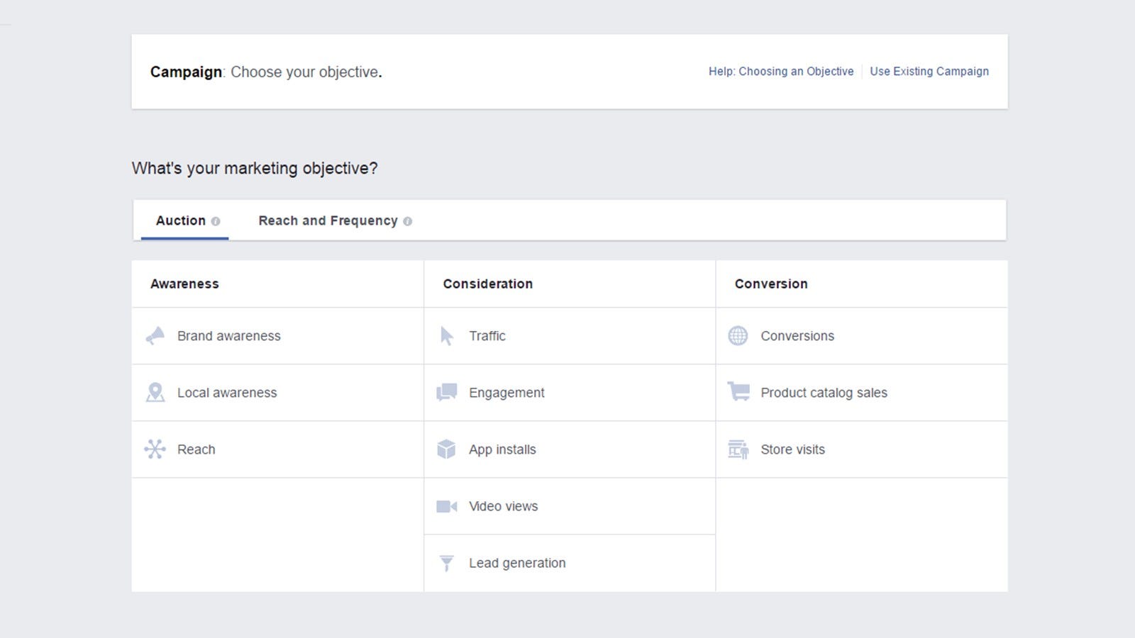The image size is (1135, 638).
Task: Pick the Video views objective label
Action: click(504, 506)
